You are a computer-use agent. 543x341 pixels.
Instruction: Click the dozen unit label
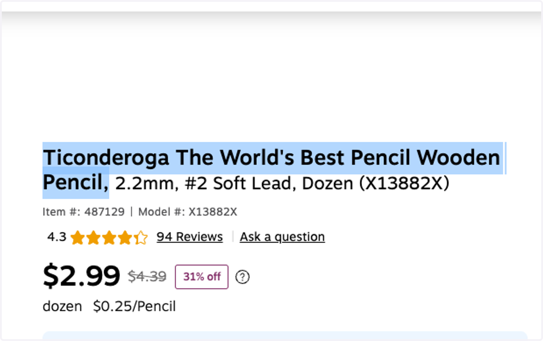(x=62, y=307)
